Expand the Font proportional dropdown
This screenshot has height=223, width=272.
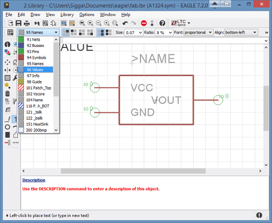(198, 33)
